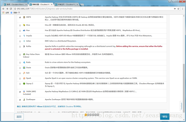Select the cluster setup Cloudera tab
This screenshot has width=186, height=122.
(x=41, y=4)
